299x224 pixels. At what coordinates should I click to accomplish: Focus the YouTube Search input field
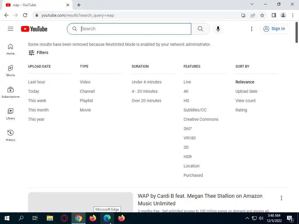pos(129,29)
